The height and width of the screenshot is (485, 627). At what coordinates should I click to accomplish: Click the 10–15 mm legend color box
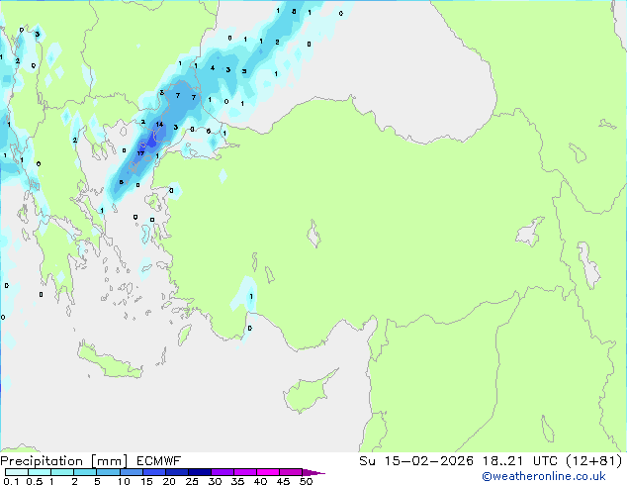pyautogui.click(x=131, y=472)
